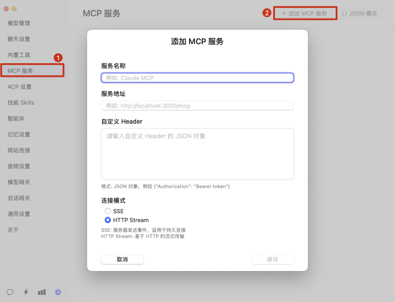Open the bar chart statistics icon
The width and height of the screenshot is (395, 302).
[42, 292]
